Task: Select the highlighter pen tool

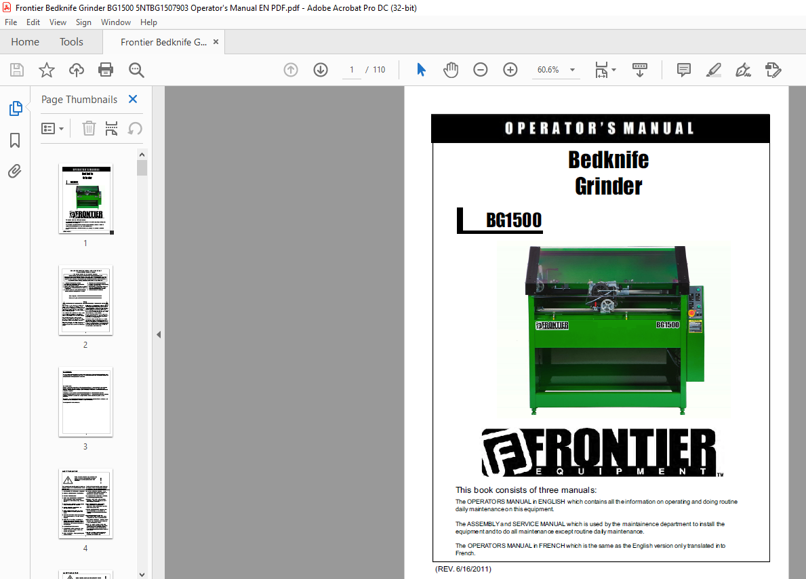Action: click(714, 69)
